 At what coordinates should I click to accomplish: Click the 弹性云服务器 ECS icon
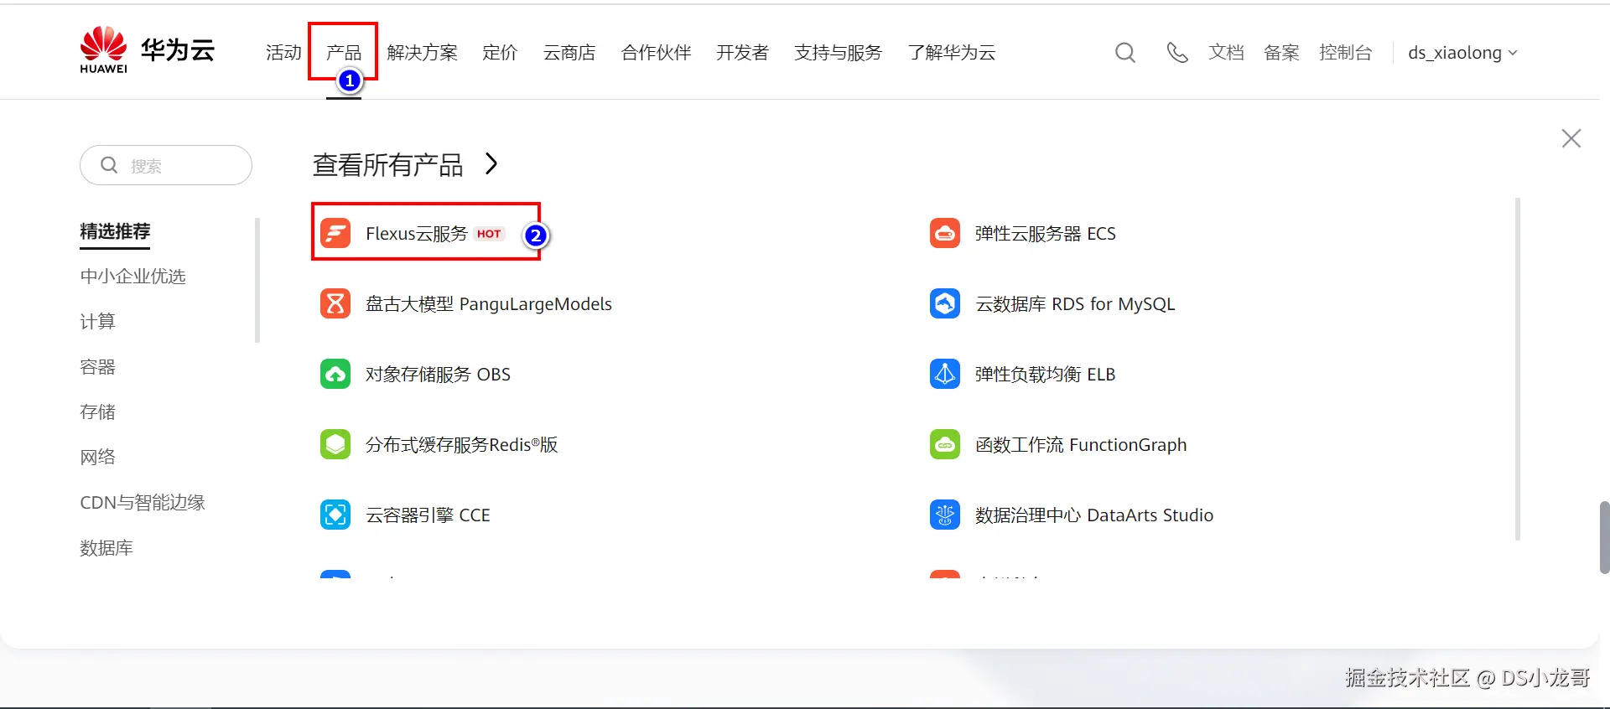point(945,233)
